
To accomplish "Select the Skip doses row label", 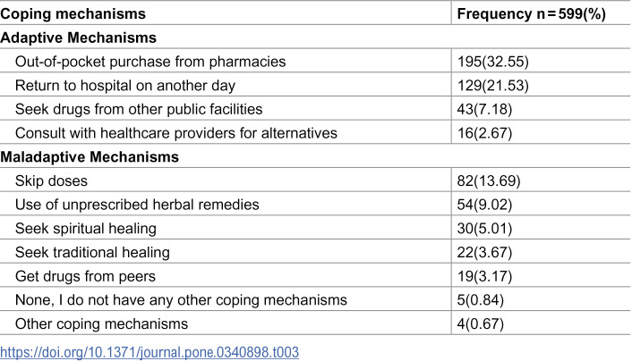I will pos(51,181).
